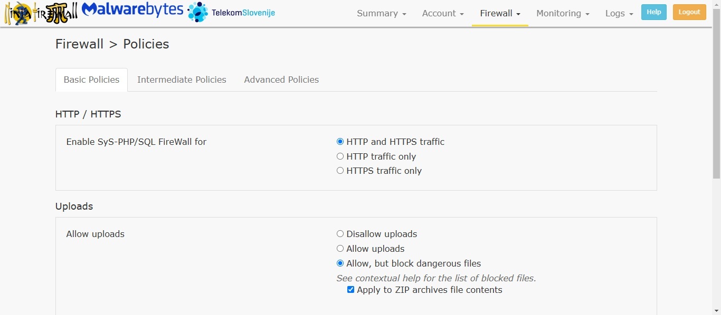Choose Allow, but block dangerous files
Screen dimensions: 721x315
pos(340,263)
